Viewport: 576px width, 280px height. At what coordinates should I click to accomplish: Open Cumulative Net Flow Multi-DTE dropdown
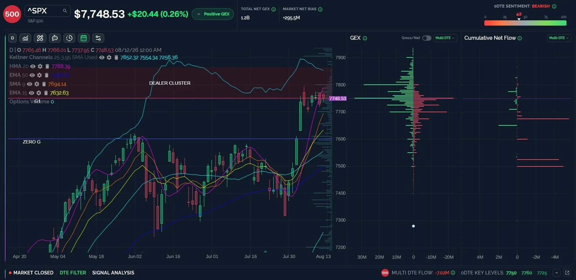pos(559,38)
